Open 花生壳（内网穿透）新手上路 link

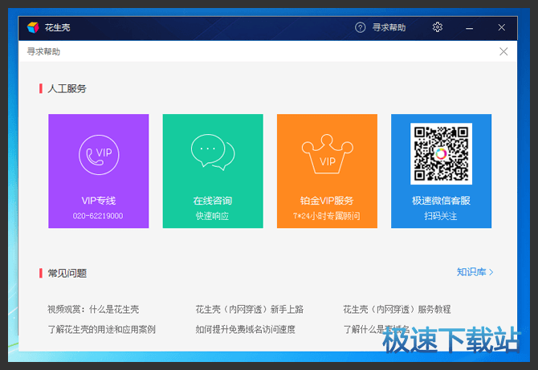[x=250, y=309]
